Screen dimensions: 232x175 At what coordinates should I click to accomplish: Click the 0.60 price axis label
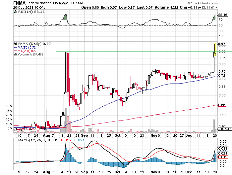(222, 95)
